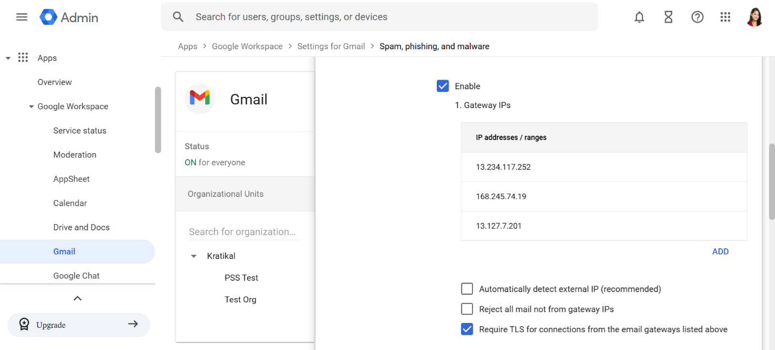Screen dimensions: 775x350
Task: Click Spam, phishing, and malware breadcrumb
Action: click(434, 47)
